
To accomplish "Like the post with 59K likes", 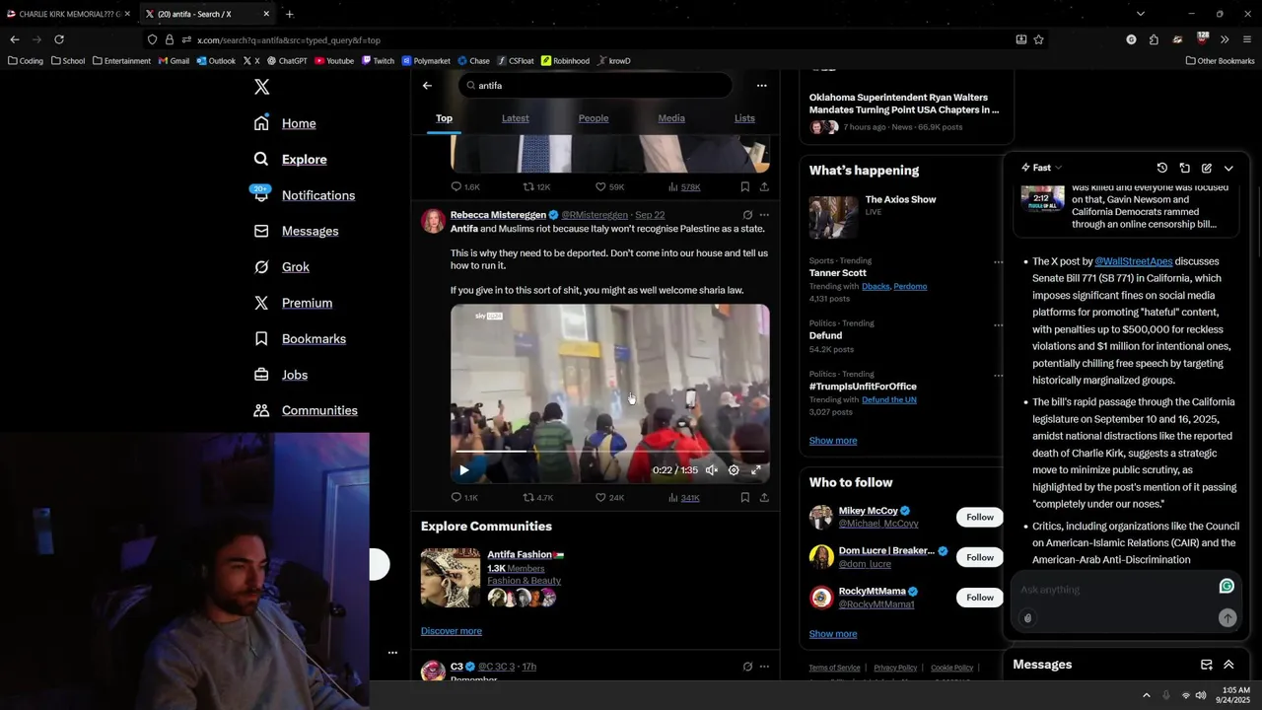I will pyautogui.click(x=609, y=187).
